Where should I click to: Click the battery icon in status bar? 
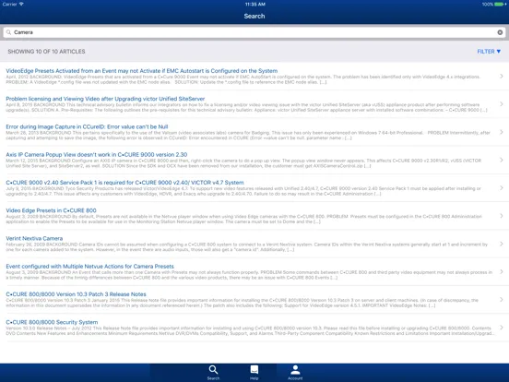pos(500,5)
